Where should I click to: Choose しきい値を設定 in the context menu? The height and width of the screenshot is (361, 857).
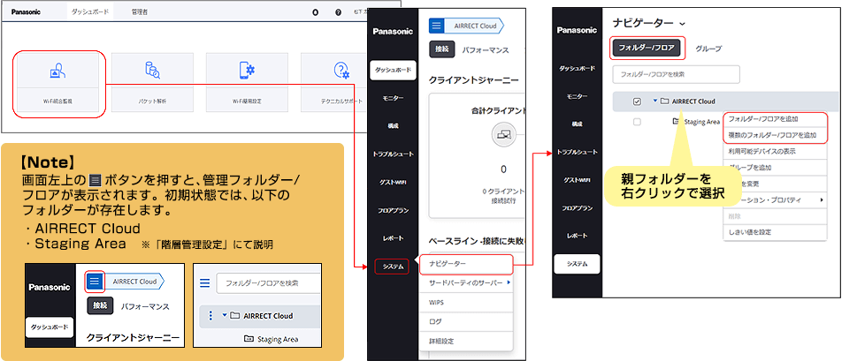[x=775, y=232]
